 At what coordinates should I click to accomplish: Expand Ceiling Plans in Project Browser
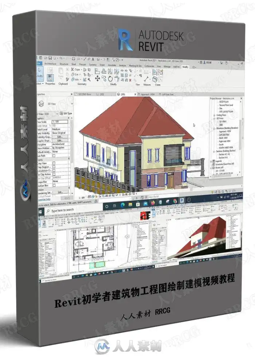pyautogui.click(x=214, y=115)
